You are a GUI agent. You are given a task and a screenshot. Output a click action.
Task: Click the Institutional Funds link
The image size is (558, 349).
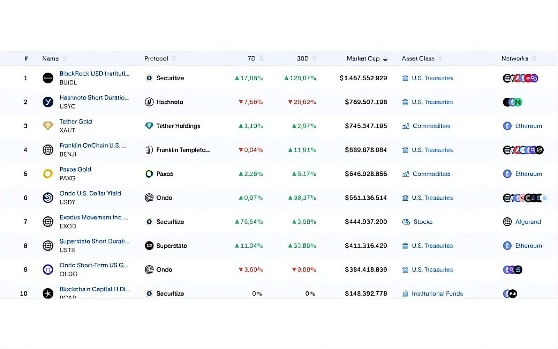pyautogui.click(x=437, y=294)
